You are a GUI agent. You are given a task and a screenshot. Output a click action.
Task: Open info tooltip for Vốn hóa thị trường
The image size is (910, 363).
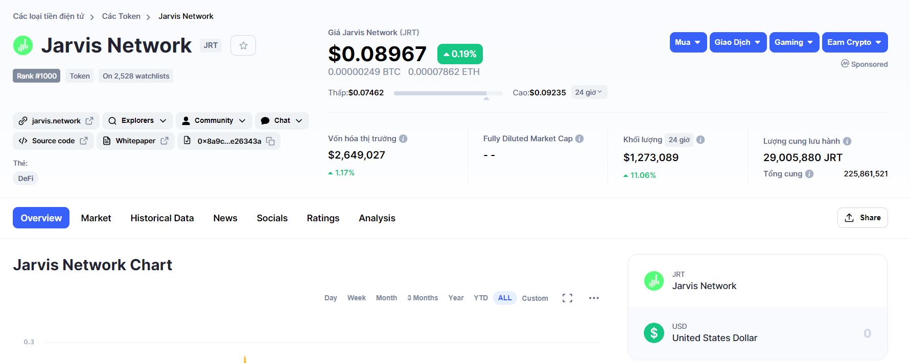(403, 139)
